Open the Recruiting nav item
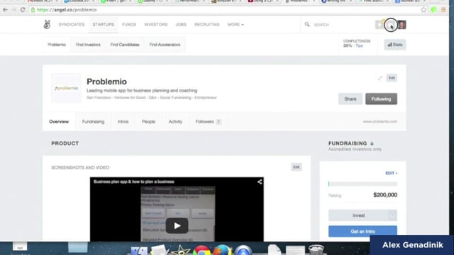454x255 pixels. [x=206, y=25]
